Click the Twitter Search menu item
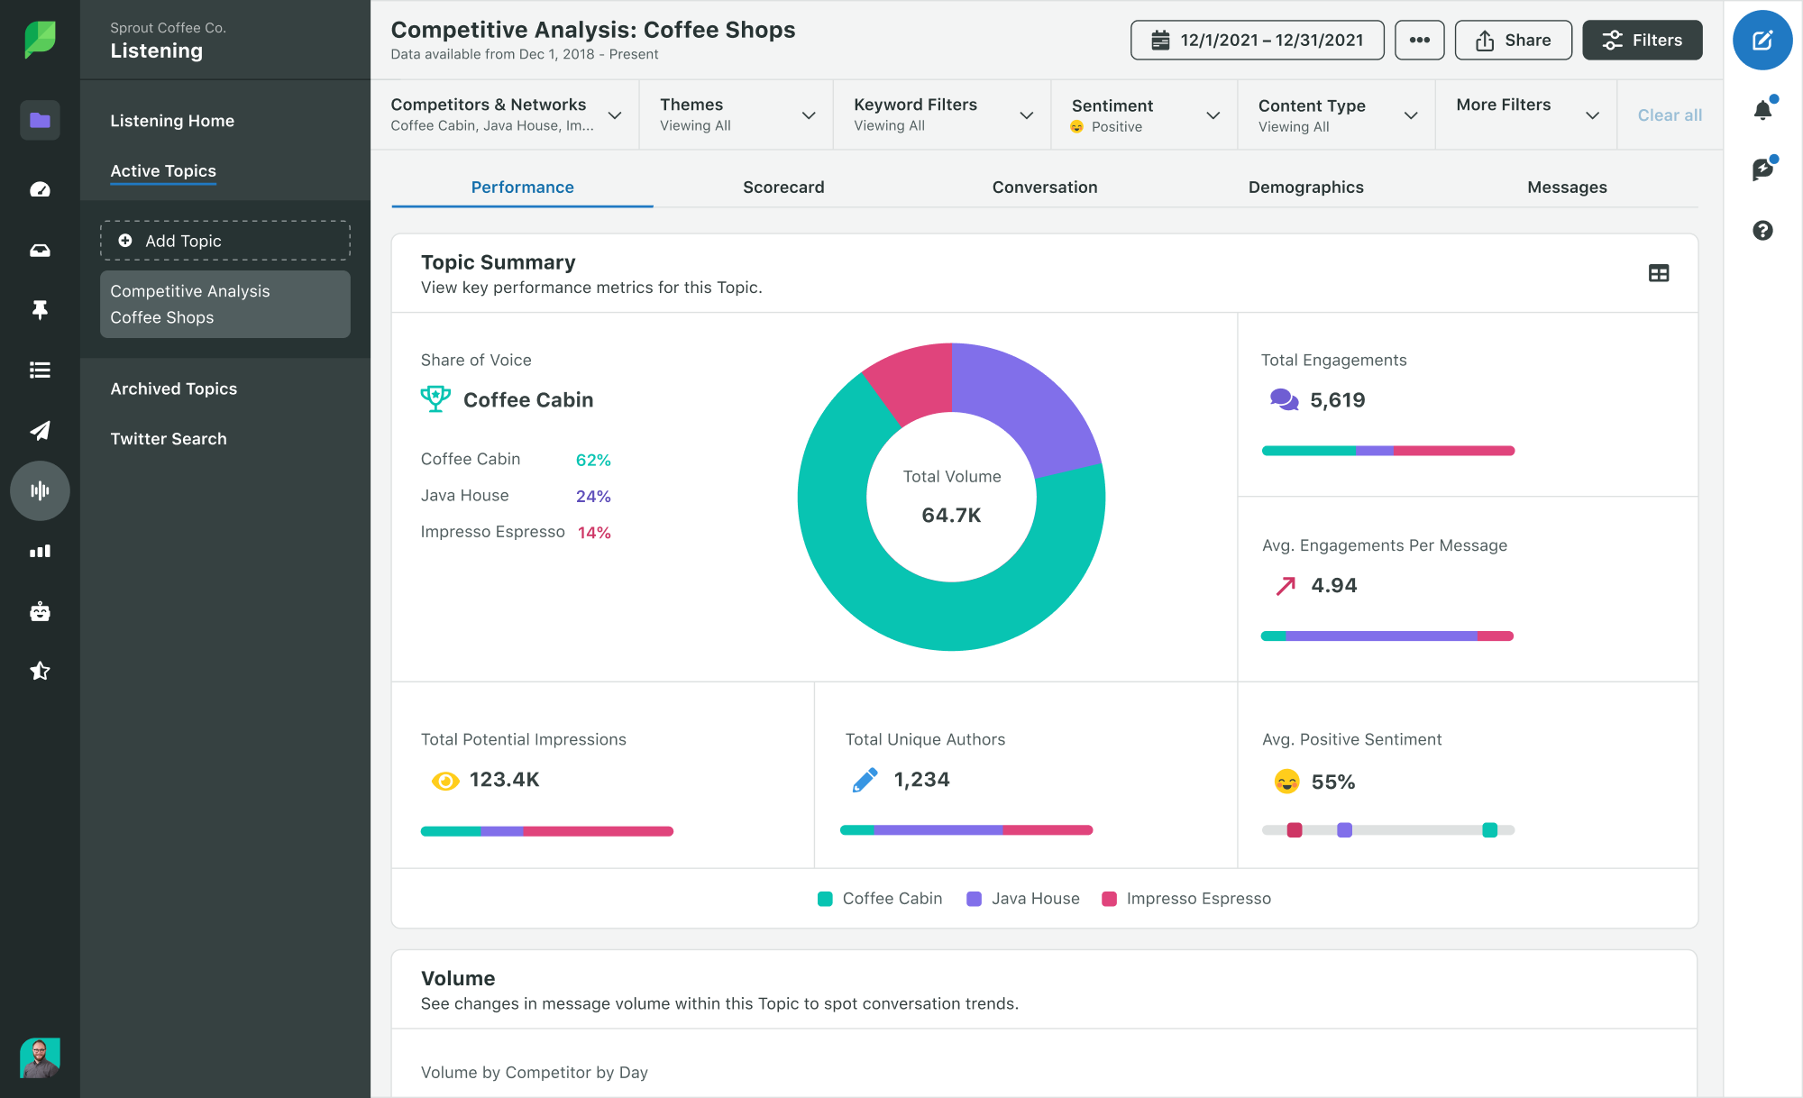The width and height of the screenshot is (1803, 1098). (168, 437)
